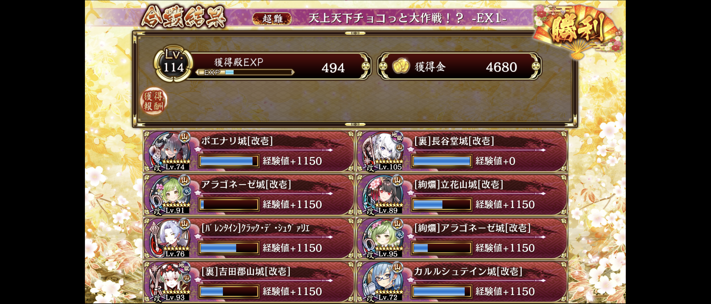Click ポエナリ城 experience gauge bar
Viewport: 711px width, 304px height.
pos(229,161)
